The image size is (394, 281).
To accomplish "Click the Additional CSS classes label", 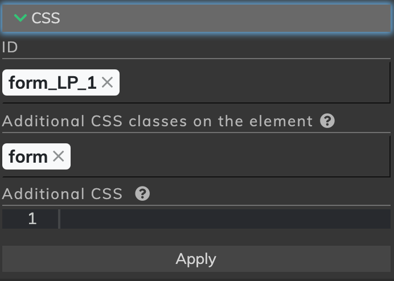I will [157, 121].
